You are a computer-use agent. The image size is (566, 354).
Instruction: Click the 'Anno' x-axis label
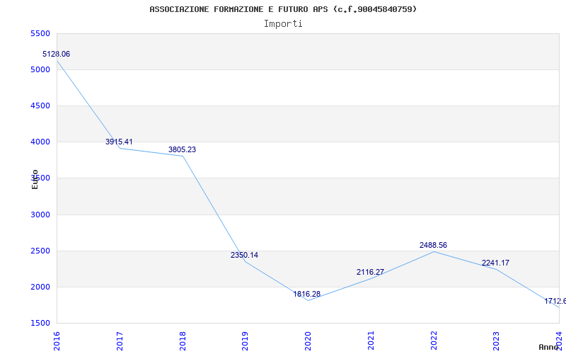pyautogui.click(x=549, y=347)
